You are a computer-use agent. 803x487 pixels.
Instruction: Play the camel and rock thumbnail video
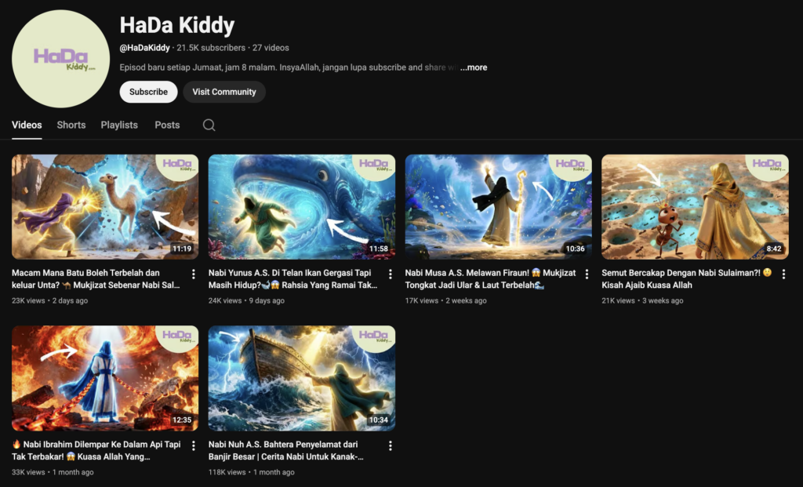click(105, 207)
